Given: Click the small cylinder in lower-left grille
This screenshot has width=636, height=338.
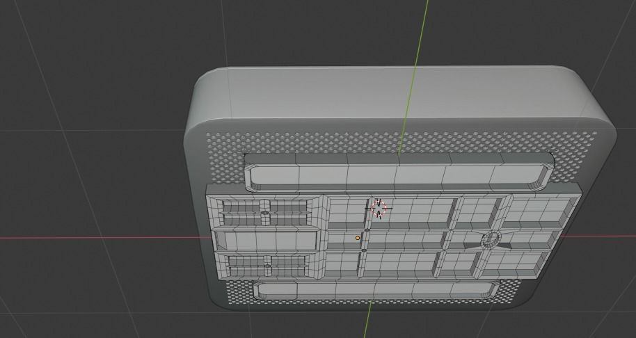Looking at the screenshot, I should tap(268, 266).
